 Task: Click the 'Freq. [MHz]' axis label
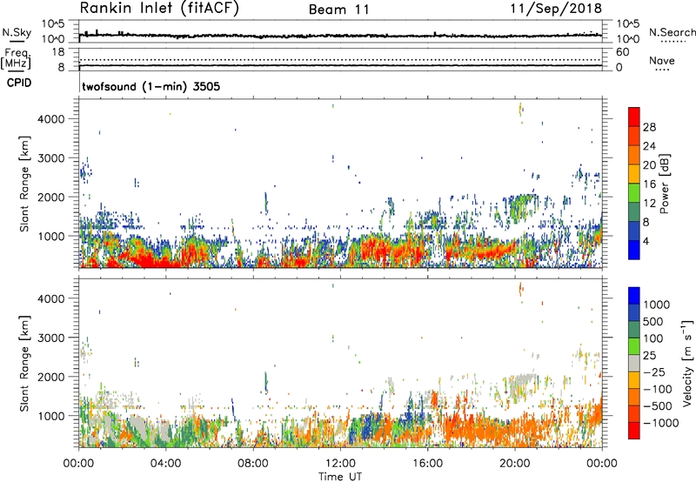pos(16,59)
